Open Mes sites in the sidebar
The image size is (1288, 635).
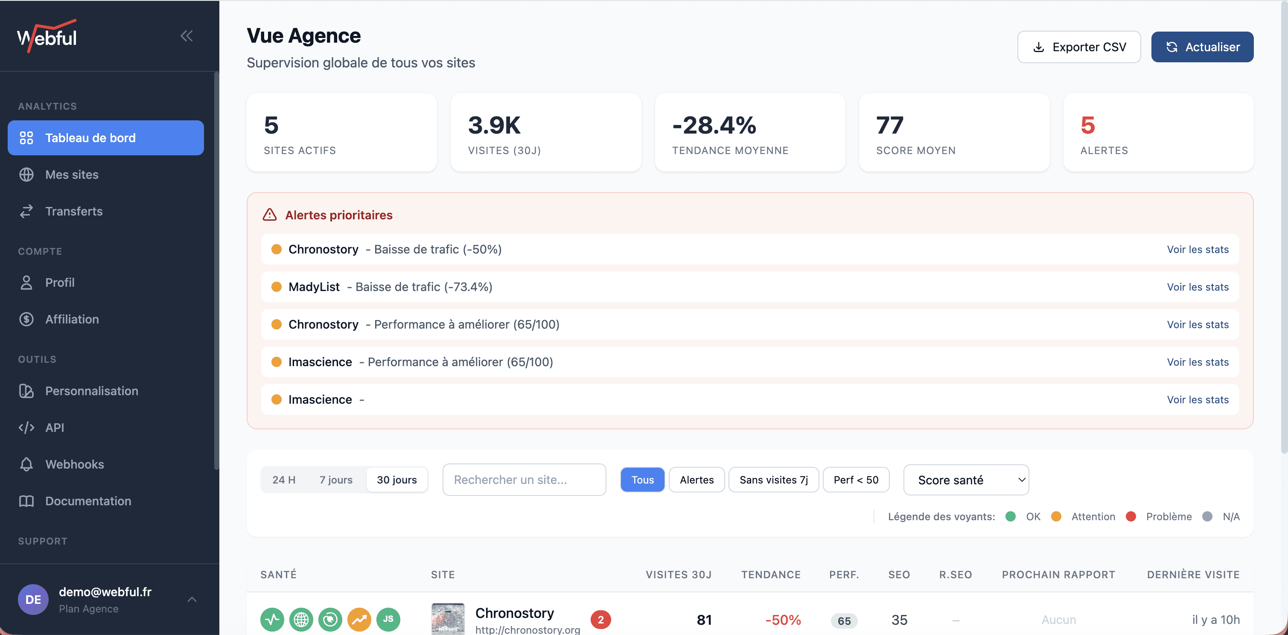tap(72, 175)
